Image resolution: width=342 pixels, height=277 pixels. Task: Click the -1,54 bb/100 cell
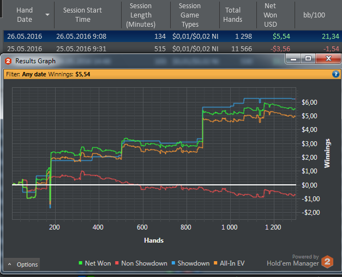pyautogui.click(x=331, y=49)
